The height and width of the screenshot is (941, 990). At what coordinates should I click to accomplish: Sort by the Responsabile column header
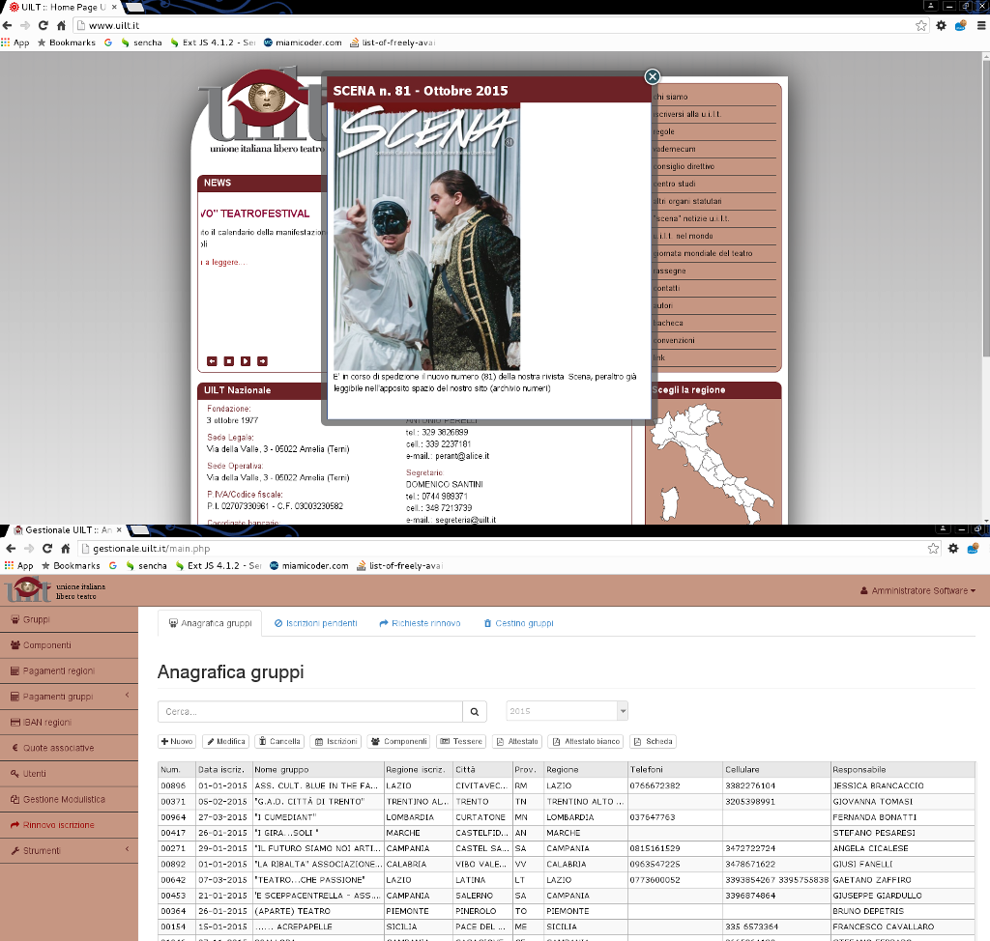(903, 769)
